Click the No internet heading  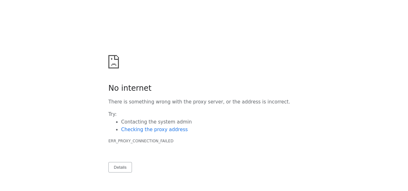(x=130, y=88)
